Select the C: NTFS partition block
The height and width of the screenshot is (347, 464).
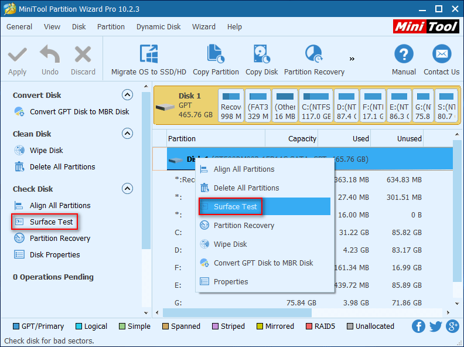tap(316, 106)
